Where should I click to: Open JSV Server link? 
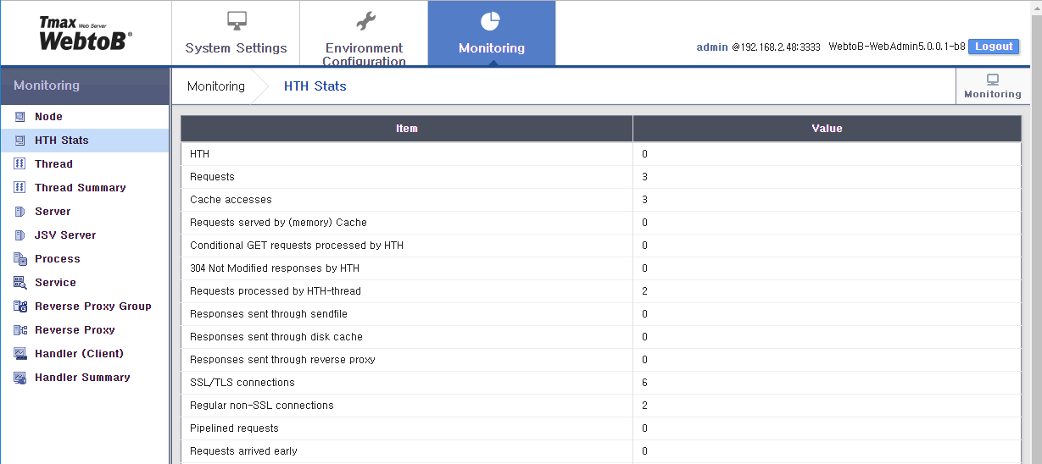[65, 235]
